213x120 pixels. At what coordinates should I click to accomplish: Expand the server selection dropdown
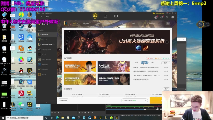tap(146, 100)
